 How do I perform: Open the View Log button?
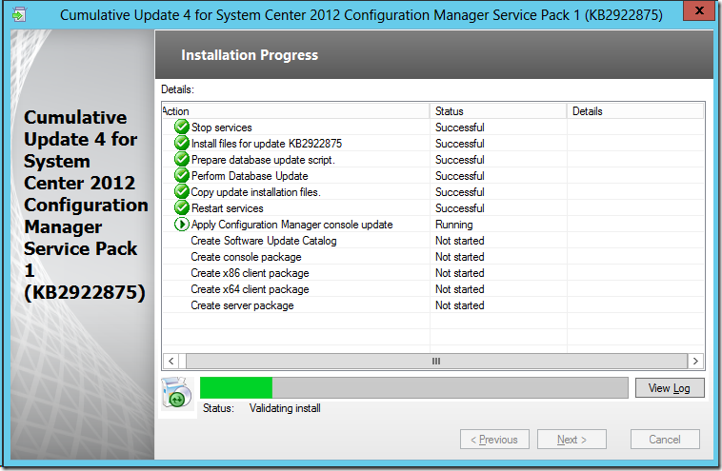coord(669,388)
